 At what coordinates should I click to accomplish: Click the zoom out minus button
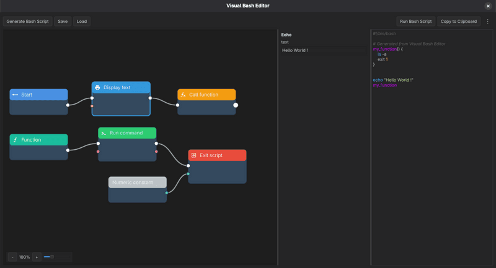pos(12,257)
